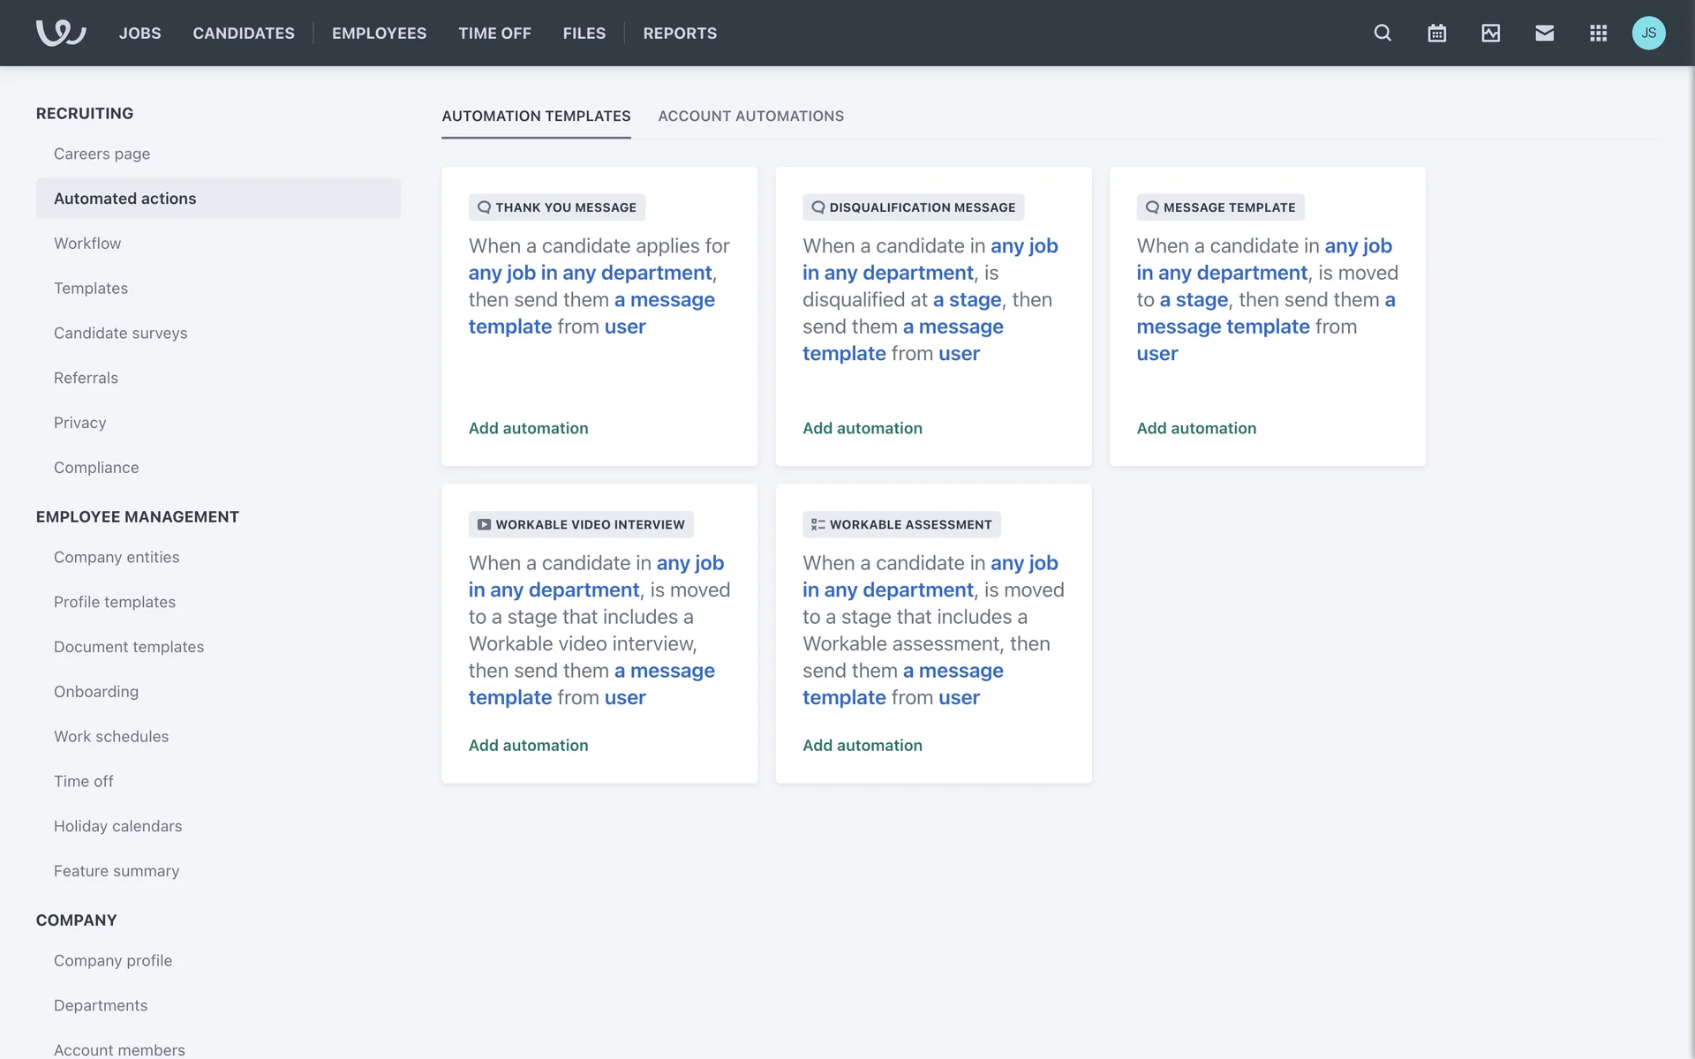Go to the Reports menu item
The image size is (1695, 1059).
click(x=680, y=33)
